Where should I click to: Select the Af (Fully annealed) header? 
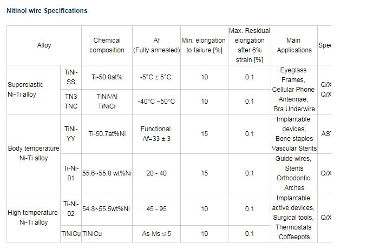(156, 45)
